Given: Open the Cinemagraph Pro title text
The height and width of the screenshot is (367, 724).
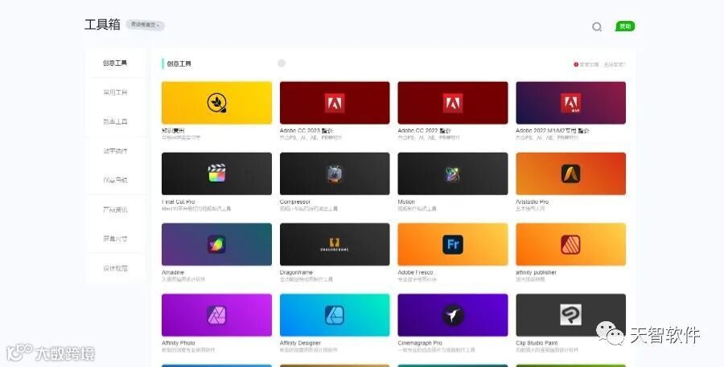Looking at the screenshot, I should [x=420, y=343].
